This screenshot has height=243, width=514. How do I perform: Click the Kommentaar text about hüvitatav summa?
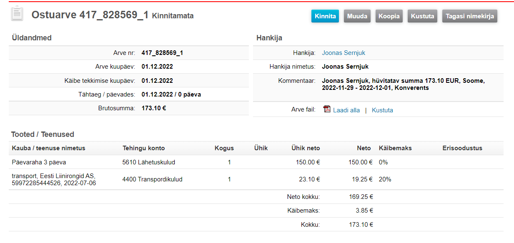pyautogui.click(x=403, y=84)
